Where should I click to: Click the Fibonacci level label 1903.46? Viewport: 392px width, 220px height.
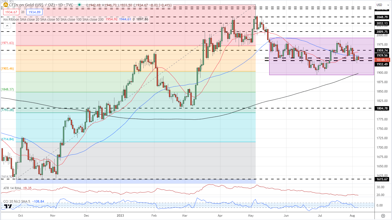tap(7, 69)
